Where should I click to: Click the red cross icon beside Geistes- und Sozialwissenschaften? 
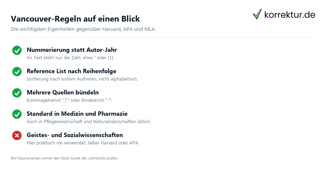point(17,136)
